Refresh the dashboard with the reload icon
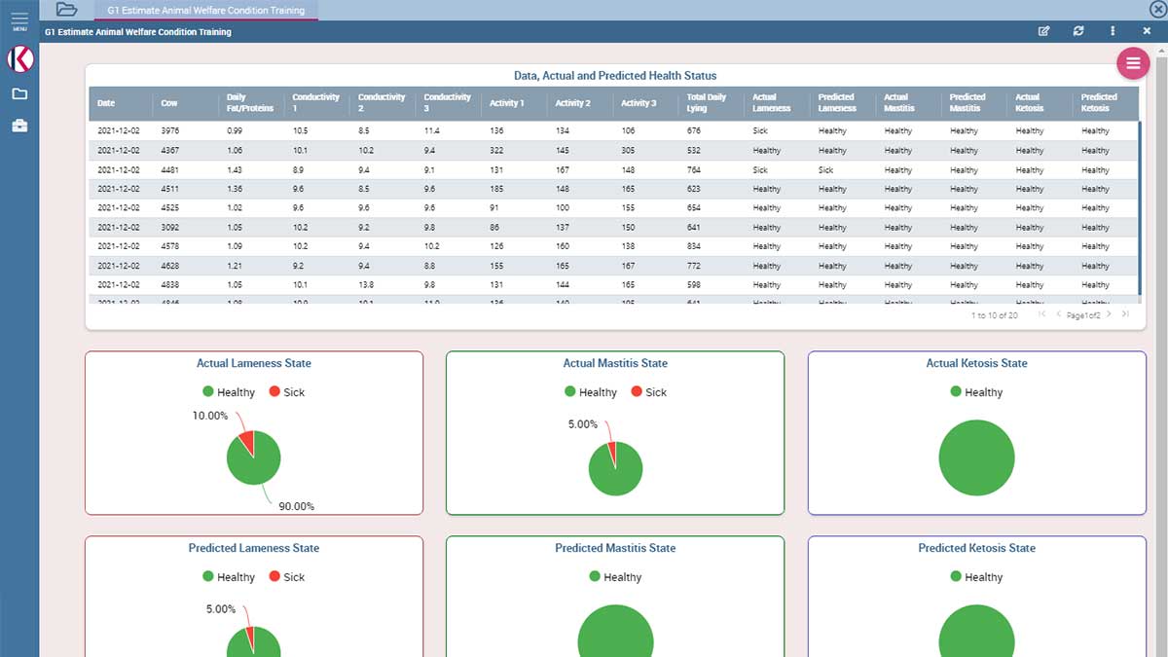The width and height of the screenshot is (1168, 657). click(1078, 31)
